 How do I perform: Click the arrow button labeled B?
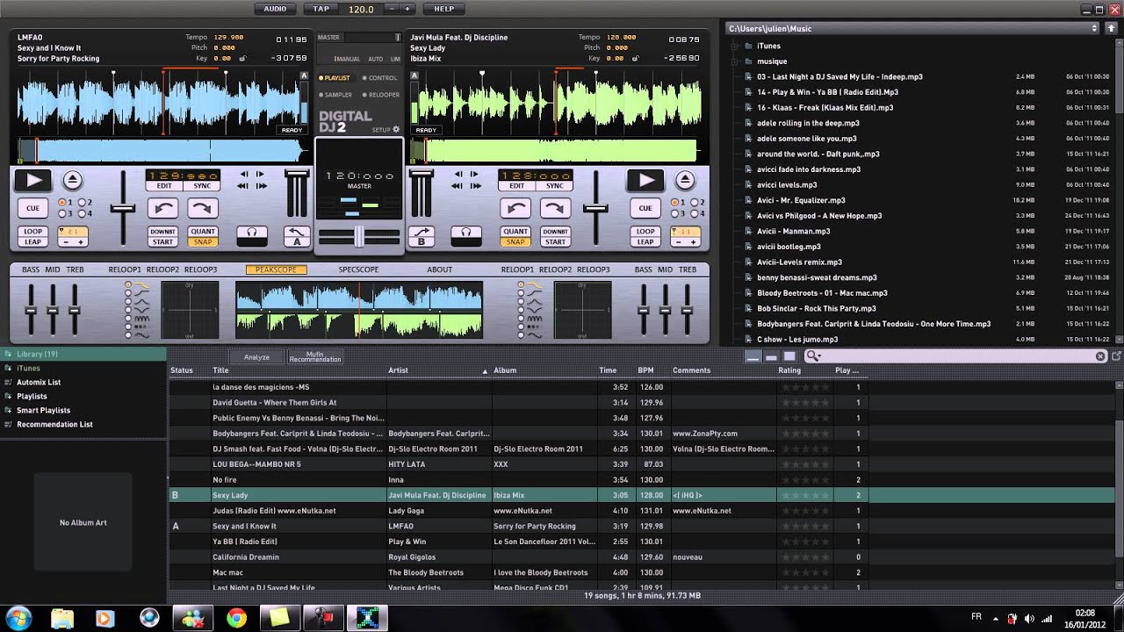tap(421, 236)
